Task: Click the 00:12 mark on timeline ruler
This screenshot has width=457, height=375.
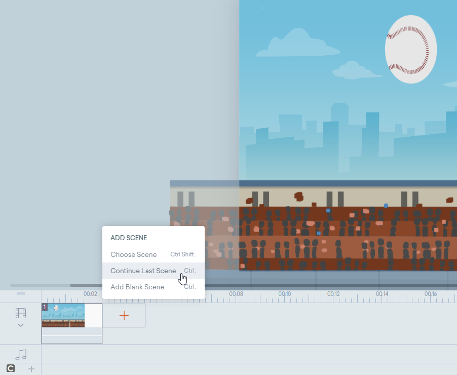Action: point(333,294)
